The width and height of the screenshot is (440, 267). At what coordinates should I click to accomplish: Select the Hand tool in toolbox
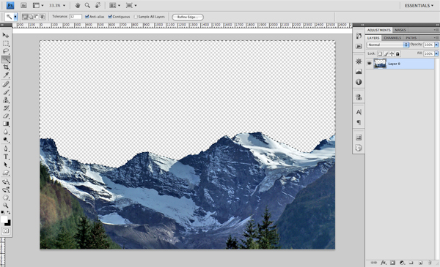coord(6,198)
